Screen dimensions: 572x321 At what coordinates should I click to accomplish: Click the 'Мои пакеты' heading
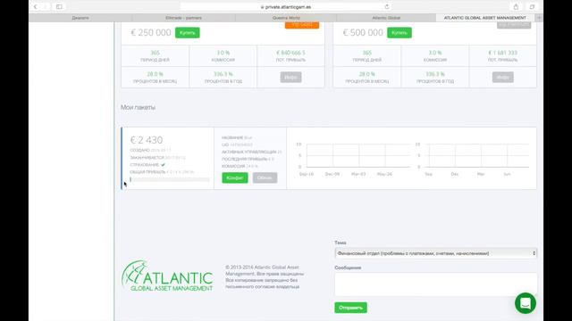point(138,107)
